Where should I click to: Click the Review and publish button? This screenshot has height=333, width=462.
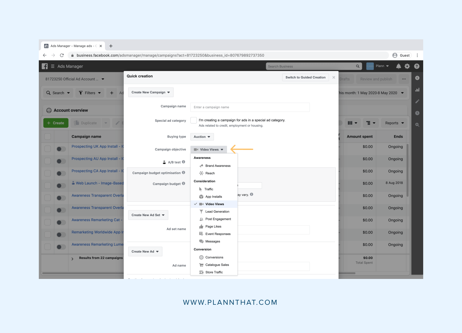coord(376,79)
